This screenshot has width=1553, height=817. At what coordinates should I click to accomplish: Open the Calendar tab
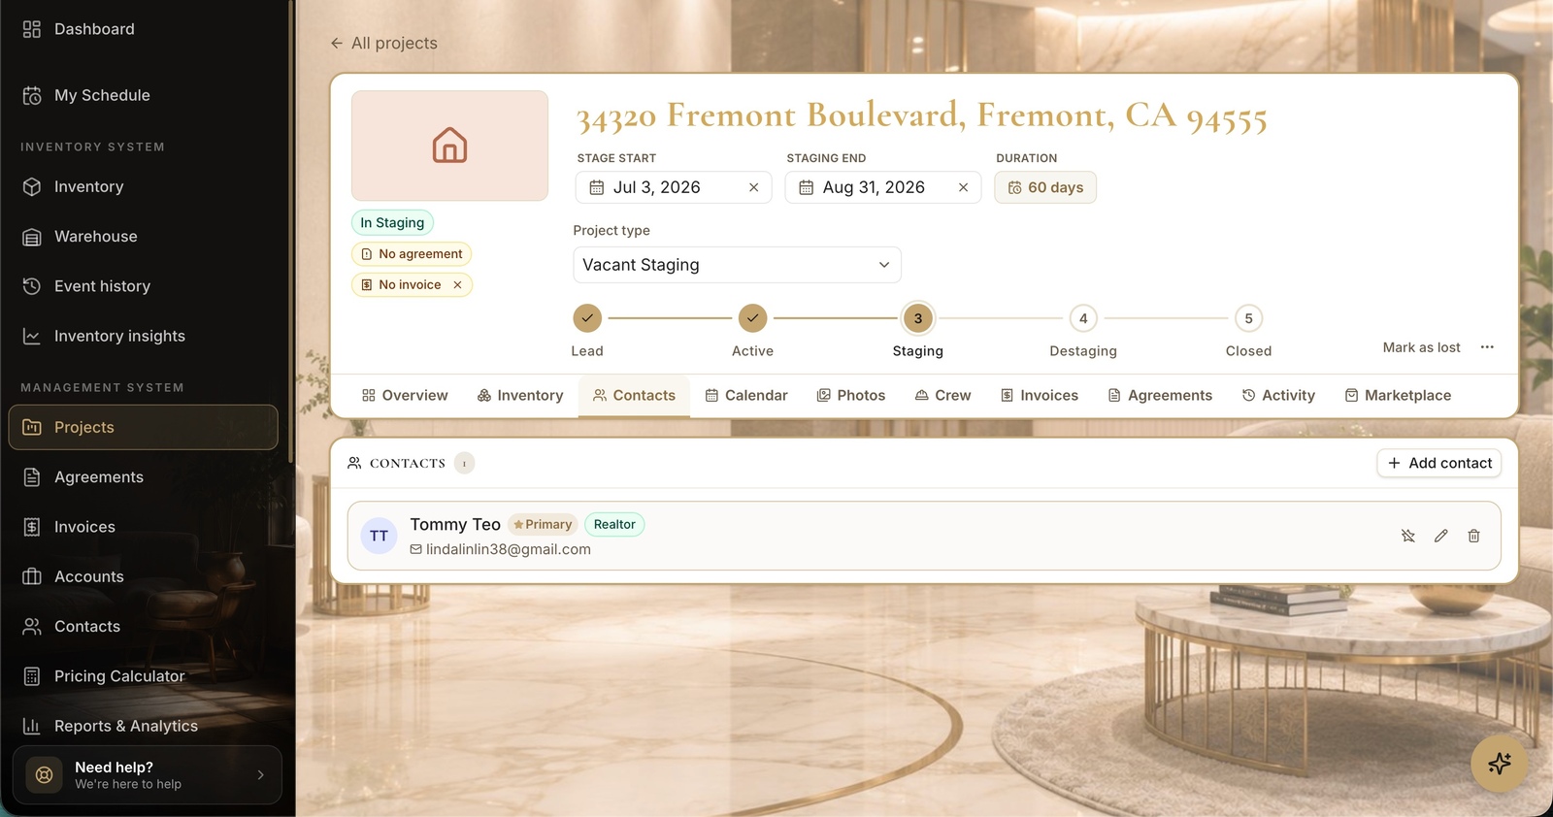click(x=746, y=395)
